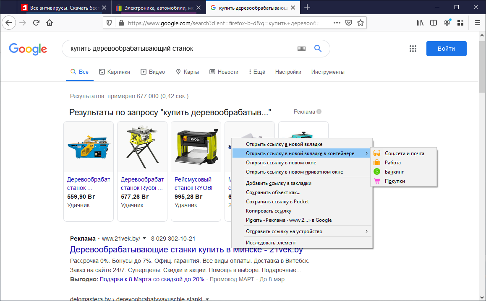The width and height of the screenshot is (486, 301).
Task: Show tracking protection shield info
Action: click(109, 23)
